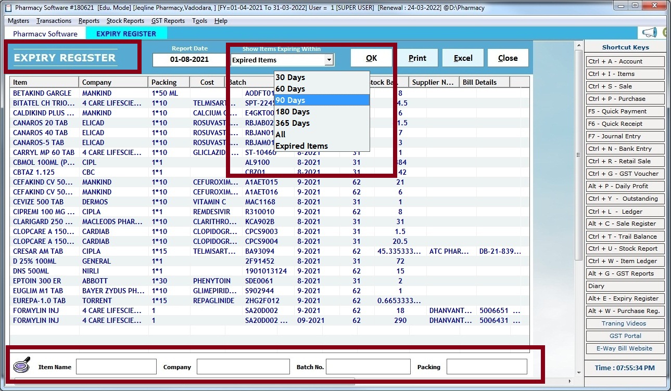Open the GST Portal link
The width and height of the screenshot is (671, 391).
(625, 336)
